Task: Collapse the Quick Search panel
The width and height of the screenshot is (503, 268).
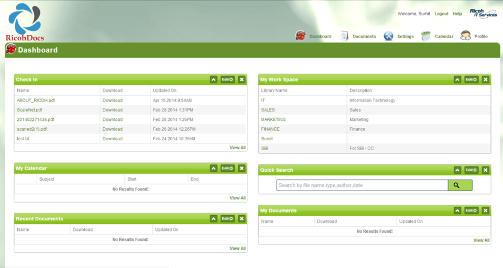Action: (x=457, y=170)
